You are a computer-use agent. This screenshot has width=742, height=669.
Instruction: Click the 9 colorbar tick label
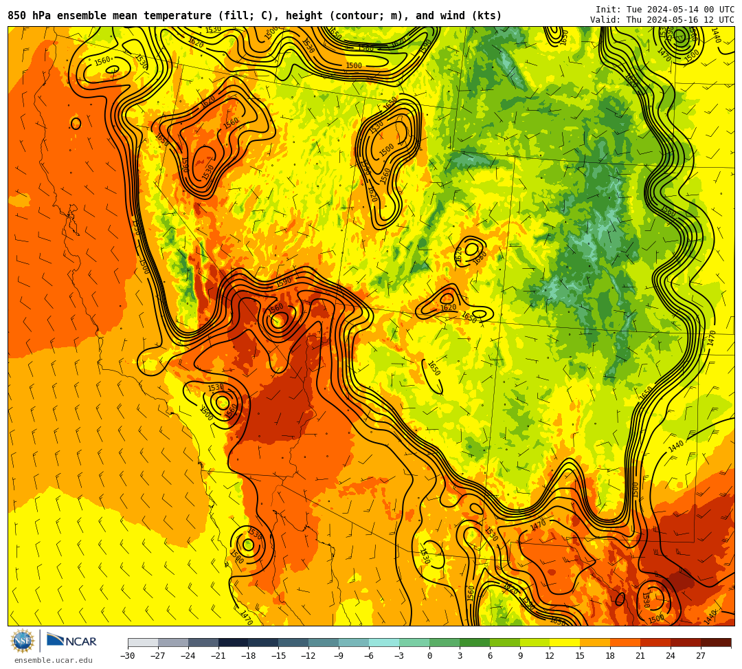click(520, 656)
